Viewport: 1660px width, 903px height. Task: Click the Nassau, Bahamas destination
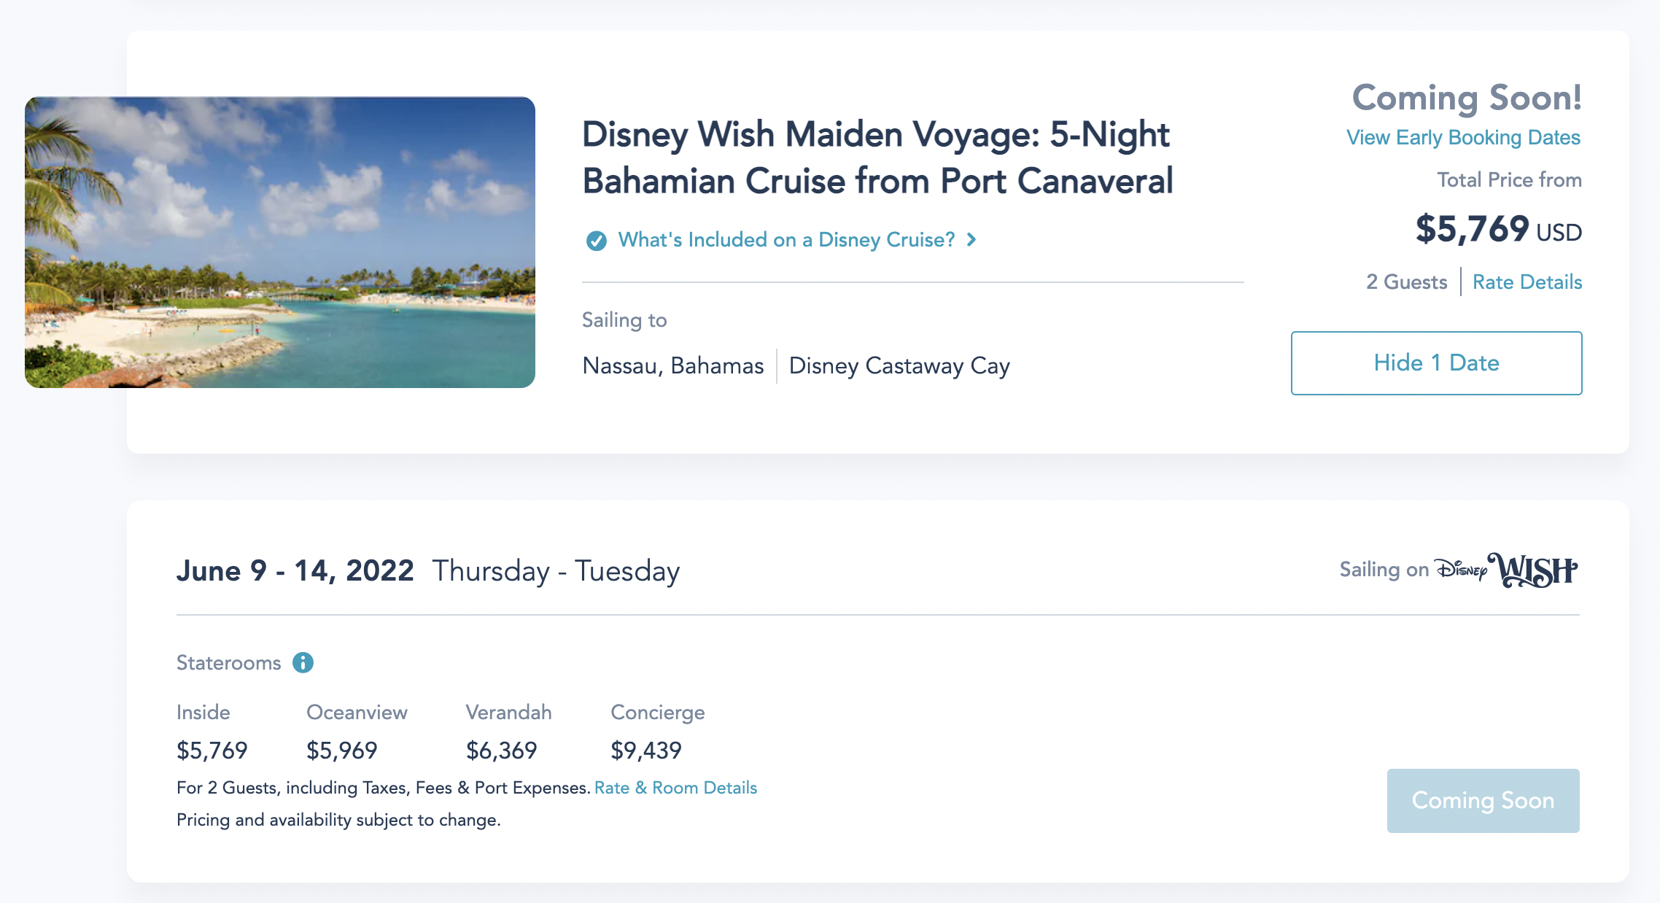(x=672, y=365)
